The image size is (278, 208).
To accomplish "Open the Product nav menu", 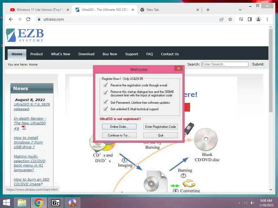I will [37, 54].
